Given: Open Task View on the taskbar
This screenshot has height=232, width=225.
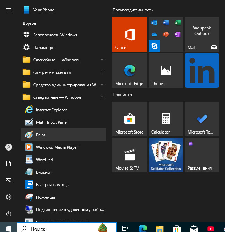Looking at the screenshot, I should [x=125, y=229].
